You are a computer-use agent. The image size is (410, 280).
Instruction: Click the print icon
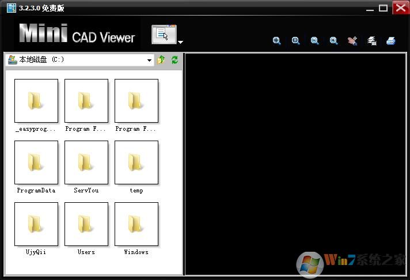391,41
